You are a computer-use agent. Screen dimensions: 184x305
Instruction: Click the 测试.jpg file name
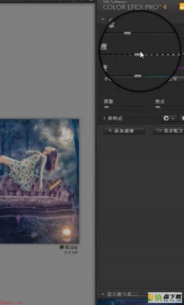(68, 247)
